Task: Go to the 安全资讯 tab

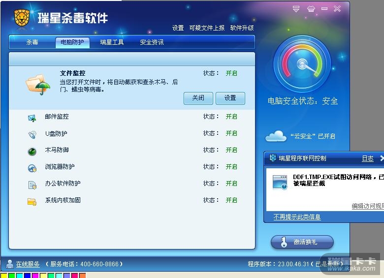Action: 152,42
